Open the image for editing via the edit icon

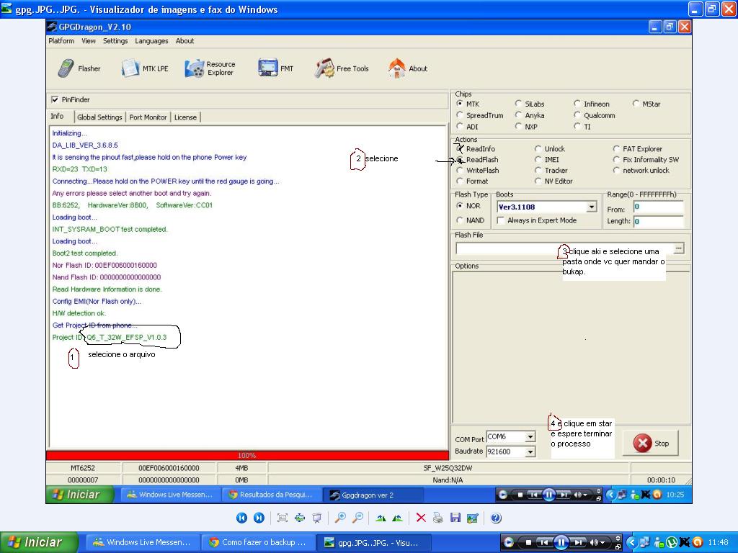(473, 518)
